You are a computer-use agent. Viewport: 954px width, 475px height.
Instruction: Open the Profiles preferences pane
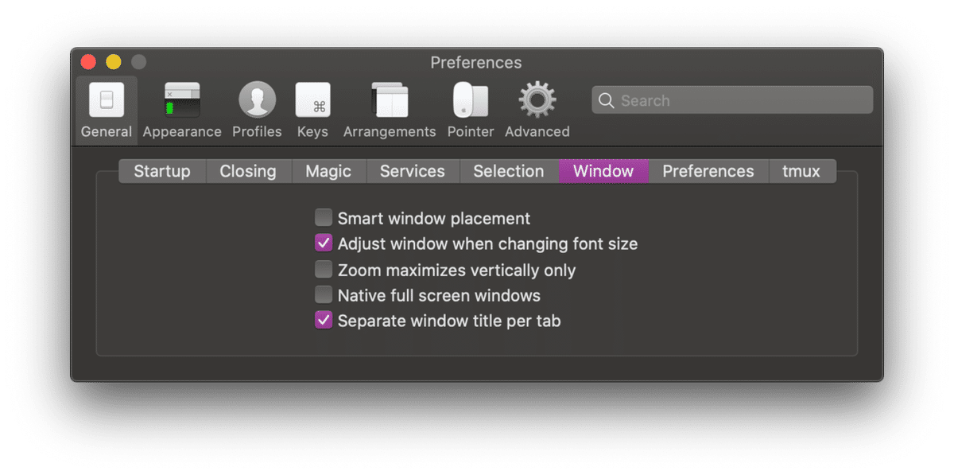tap(257, 110)
